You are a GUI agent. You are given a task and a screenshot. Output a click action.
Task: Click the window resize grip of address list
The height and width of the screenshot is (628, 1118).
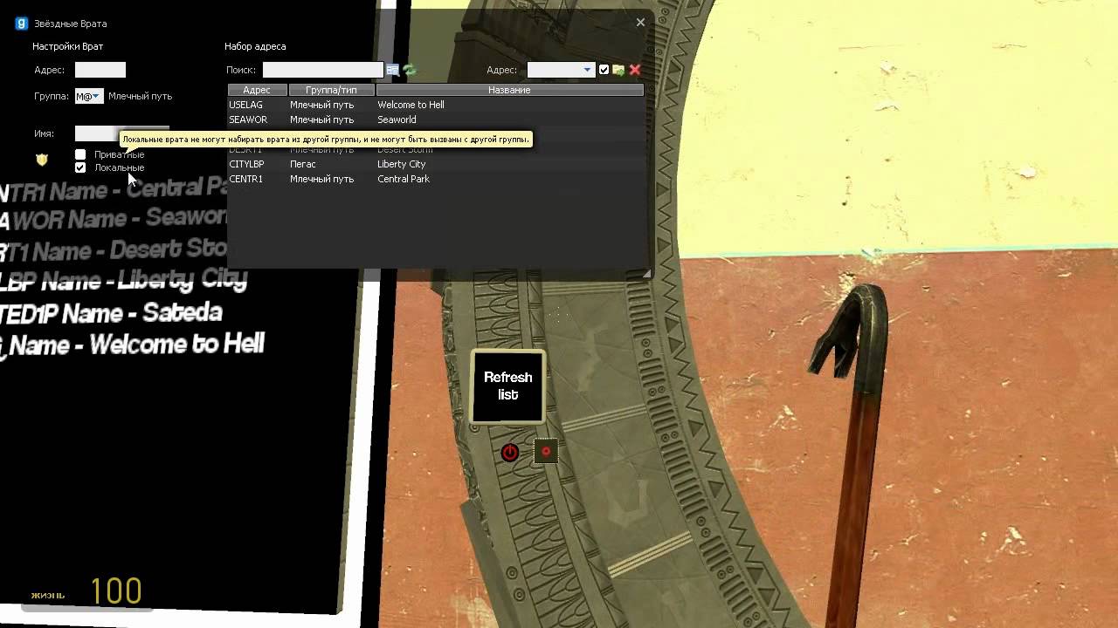pyautogui.click(x=646, y=273)
